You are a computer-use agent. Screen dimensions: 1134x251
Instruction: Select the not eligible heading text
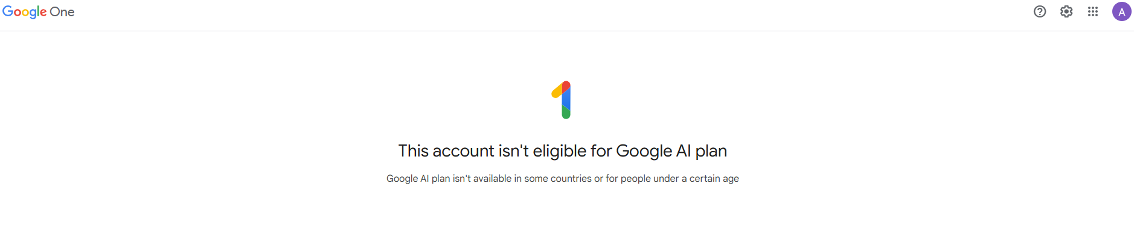click(562, 151)
